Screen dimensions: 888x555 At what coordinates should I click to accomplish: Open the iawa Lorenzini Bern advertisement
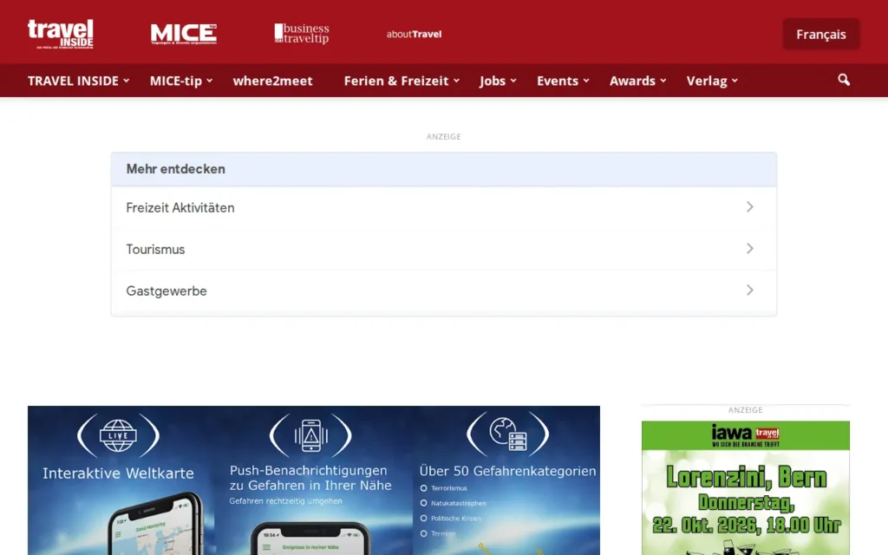point(745,487)
